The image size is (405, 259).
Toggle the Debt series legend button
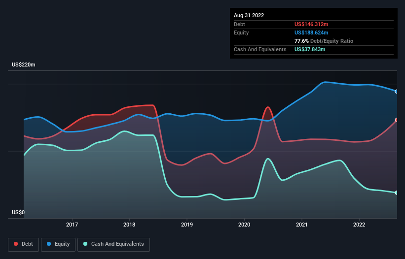tap(23, 244)
